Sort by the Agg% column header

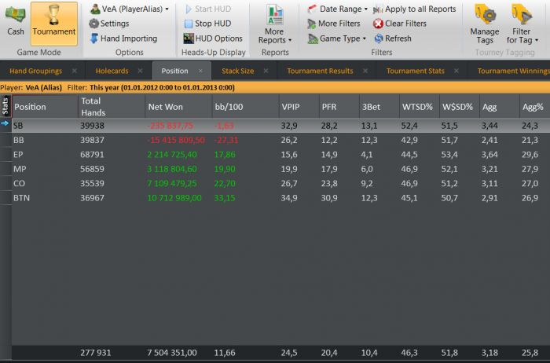535,107
